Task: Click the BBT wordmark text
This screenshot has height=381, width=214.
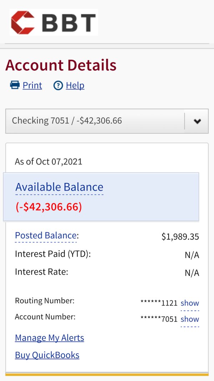Action: [x=69, y=22]
